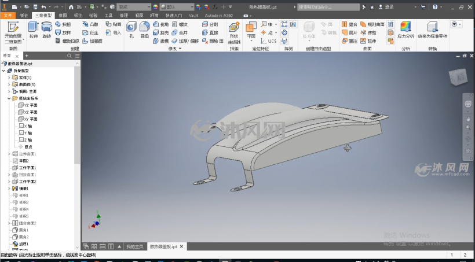Open the material dropdown showing 常规

tap(134, 7)
